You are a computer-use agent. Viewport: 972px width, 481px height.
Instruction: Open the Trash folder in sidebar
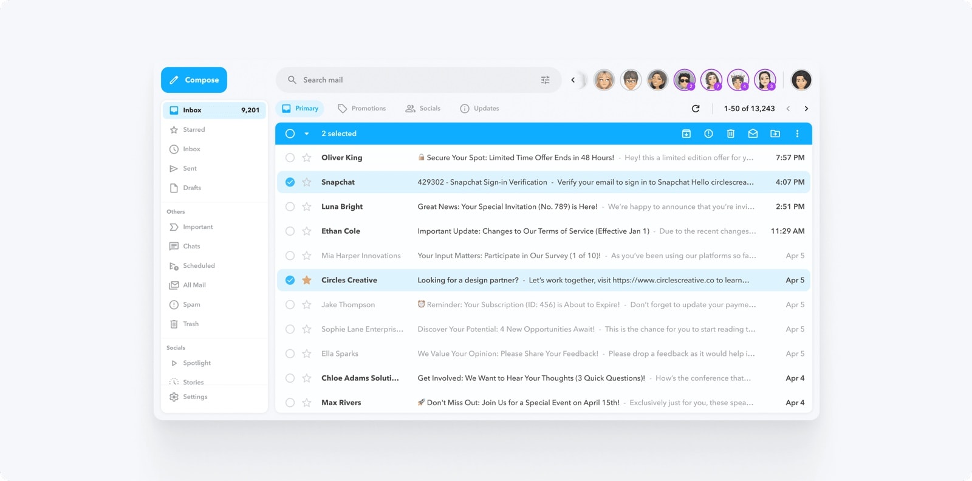[x=214, y=324]
